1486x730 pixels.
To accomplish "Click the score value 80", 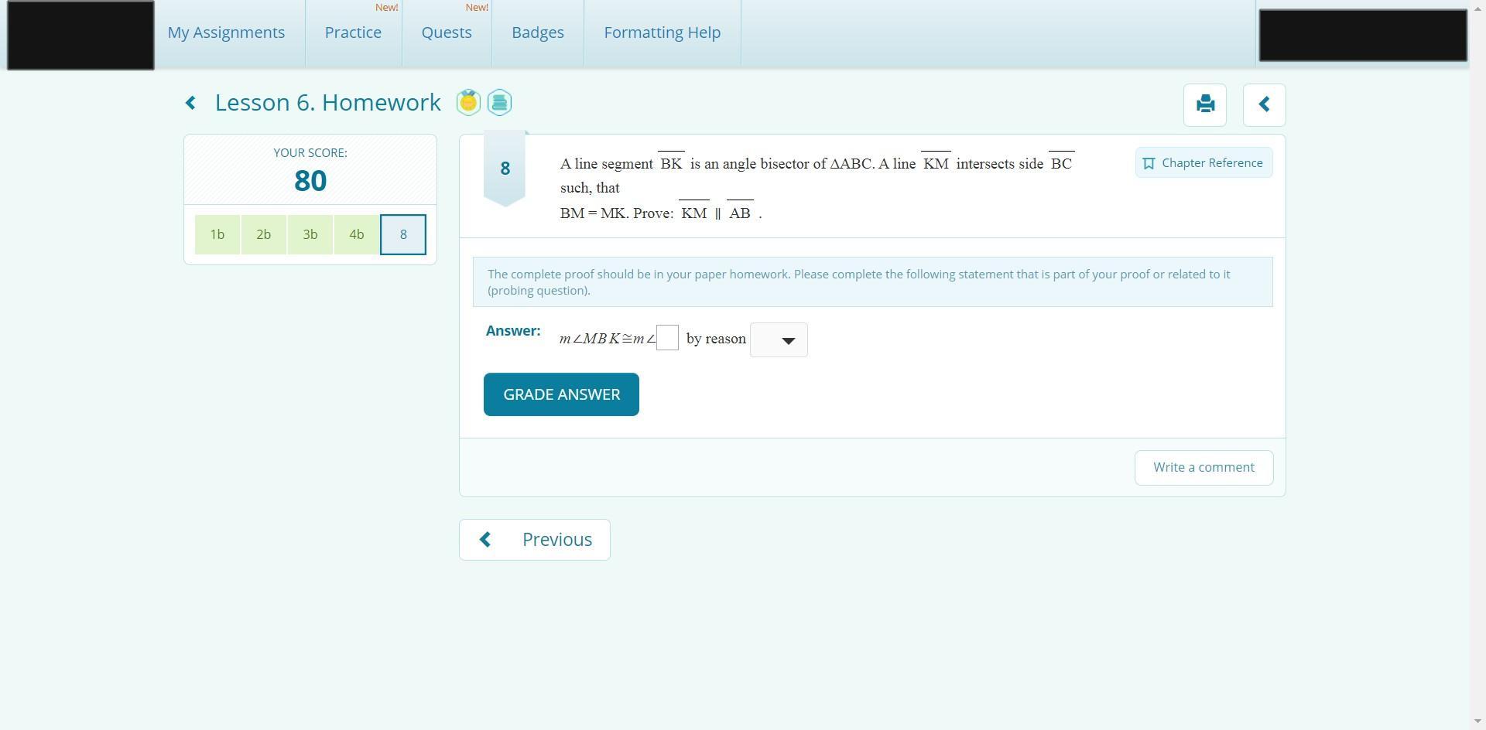I will (310, 181).
